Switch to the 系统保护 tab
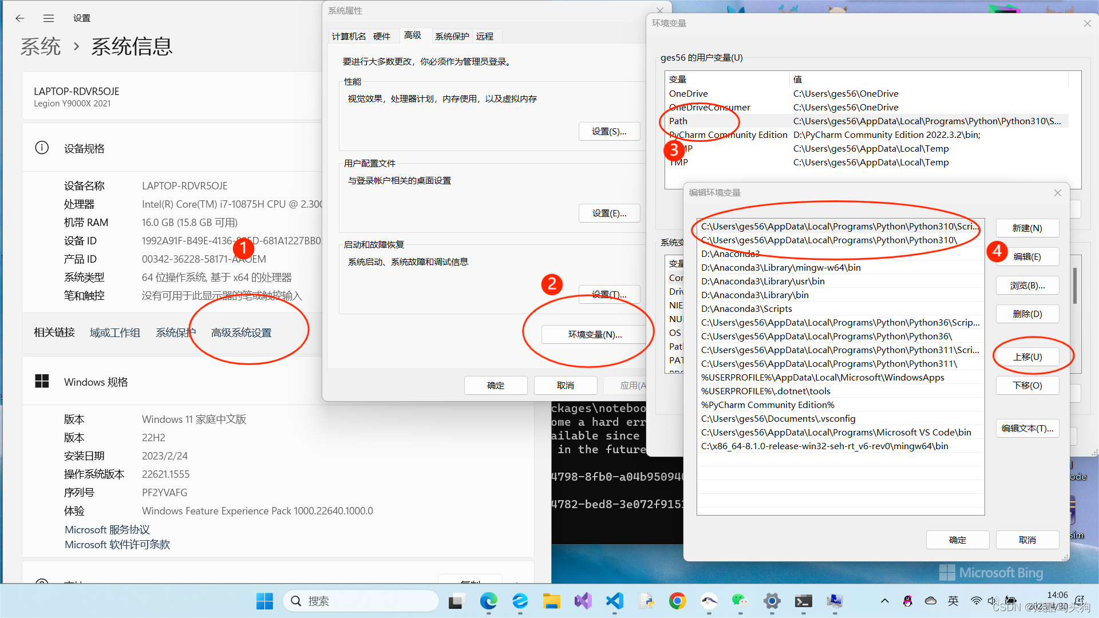This screenshot has height=618, width=1099. pos(452,36)
